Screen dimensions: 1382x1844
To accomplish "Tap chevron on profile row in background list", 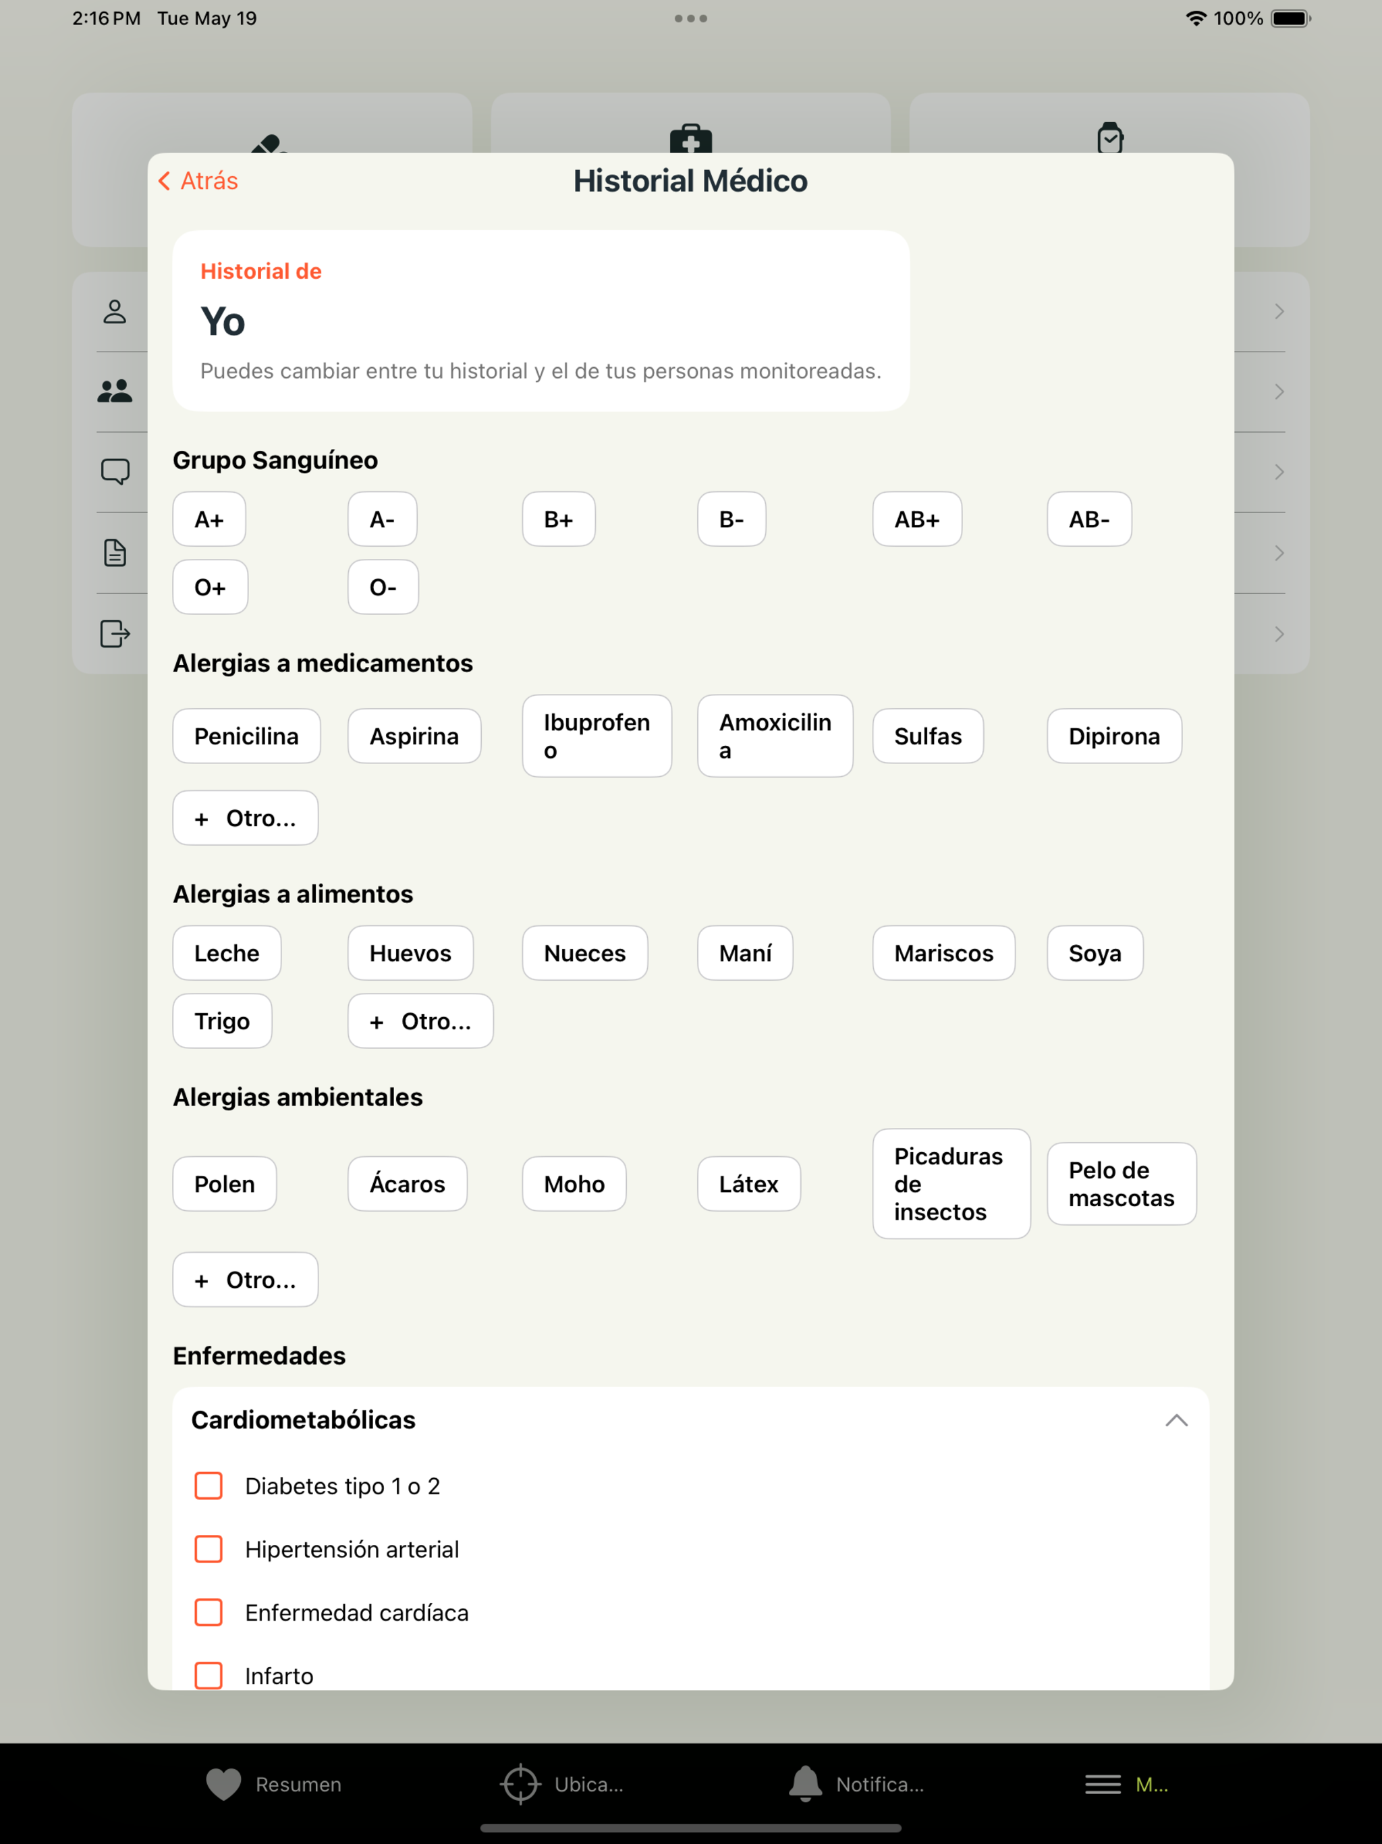I will coord(1279,312).
